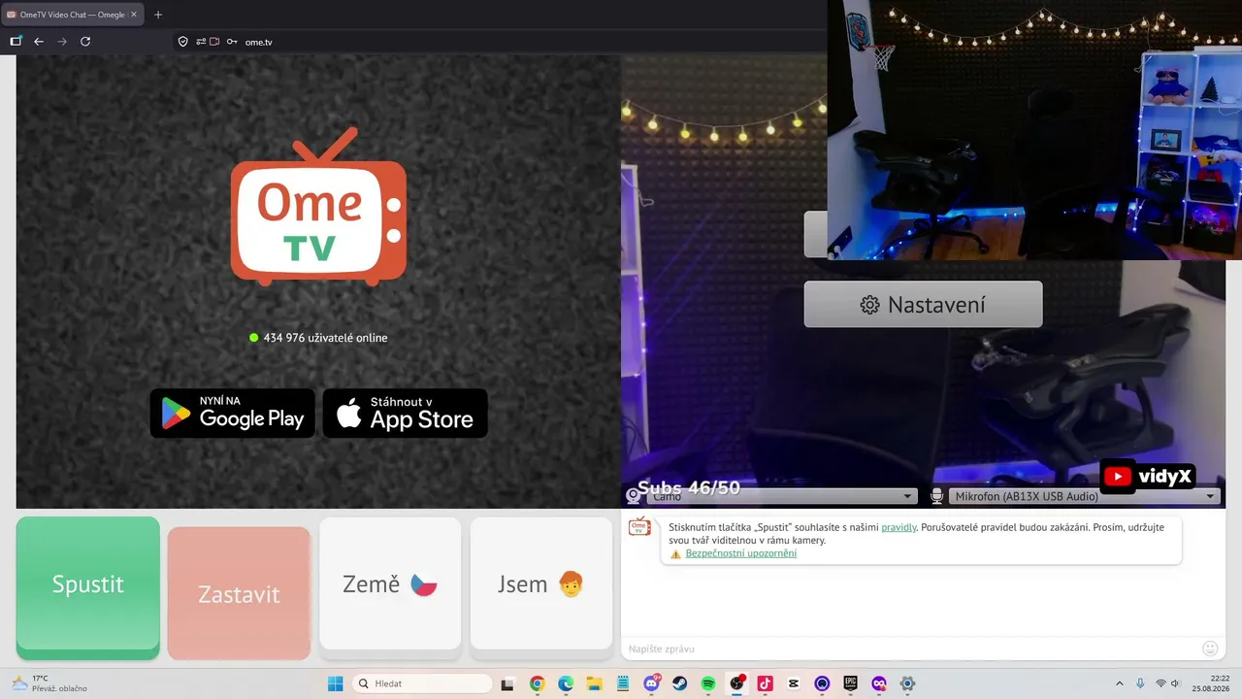Open Task View on the taskbar

click(x=507, y=683)
